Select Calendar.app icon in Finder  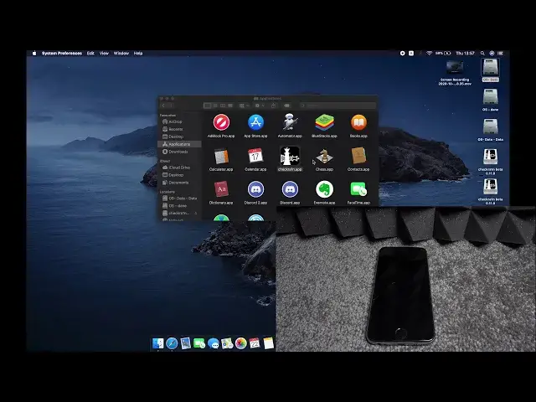[x=255, y=156]
